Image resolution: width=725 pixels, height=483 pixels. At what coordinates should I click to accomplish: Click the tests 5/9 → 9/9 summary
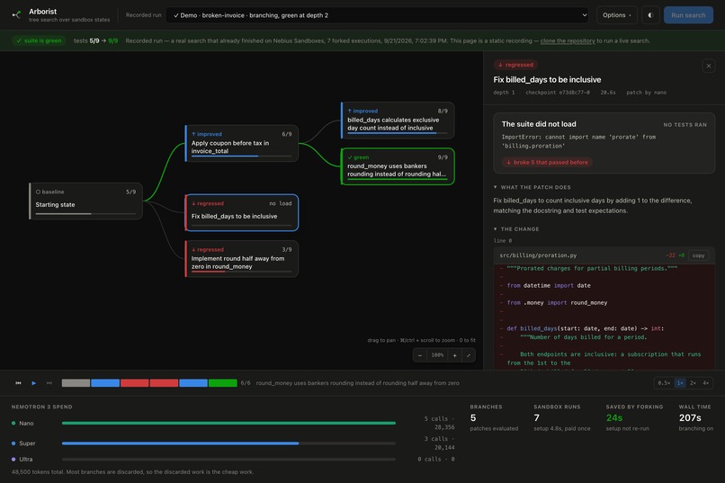click(x=95, y=40)
